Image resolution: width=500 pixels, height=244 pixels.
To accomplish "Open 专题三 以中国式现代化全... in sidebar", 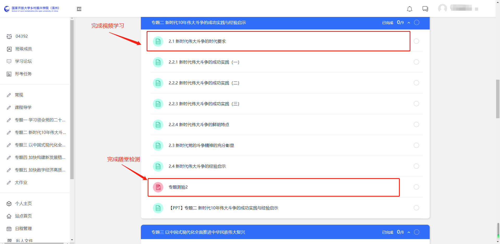I will click(x=40, y=145).
